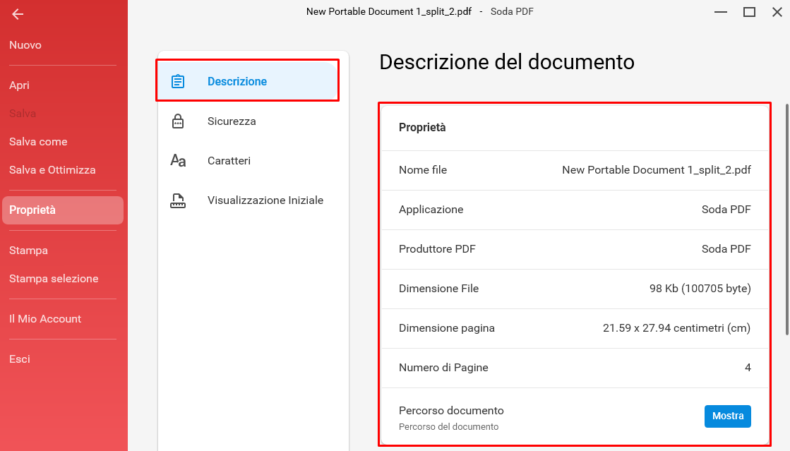Minimize the Soda PDF window
This screenshot has width=790, height=451.
point(721,12)
